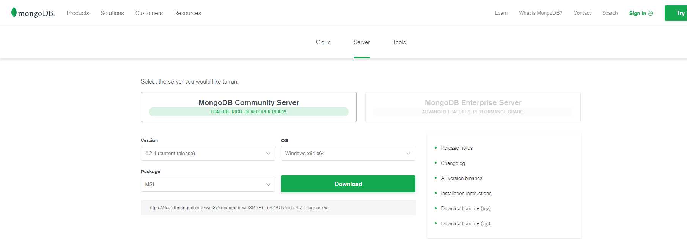
Task: Select MongoDB Enterprise Server card
Action: point(473,107)
